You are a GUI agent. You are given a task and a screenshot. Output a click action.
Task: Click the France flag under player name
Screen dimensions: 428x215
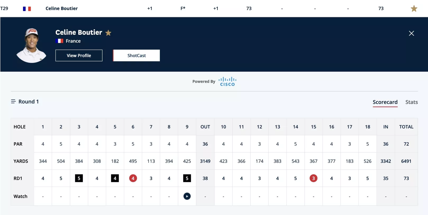[59, 41]
